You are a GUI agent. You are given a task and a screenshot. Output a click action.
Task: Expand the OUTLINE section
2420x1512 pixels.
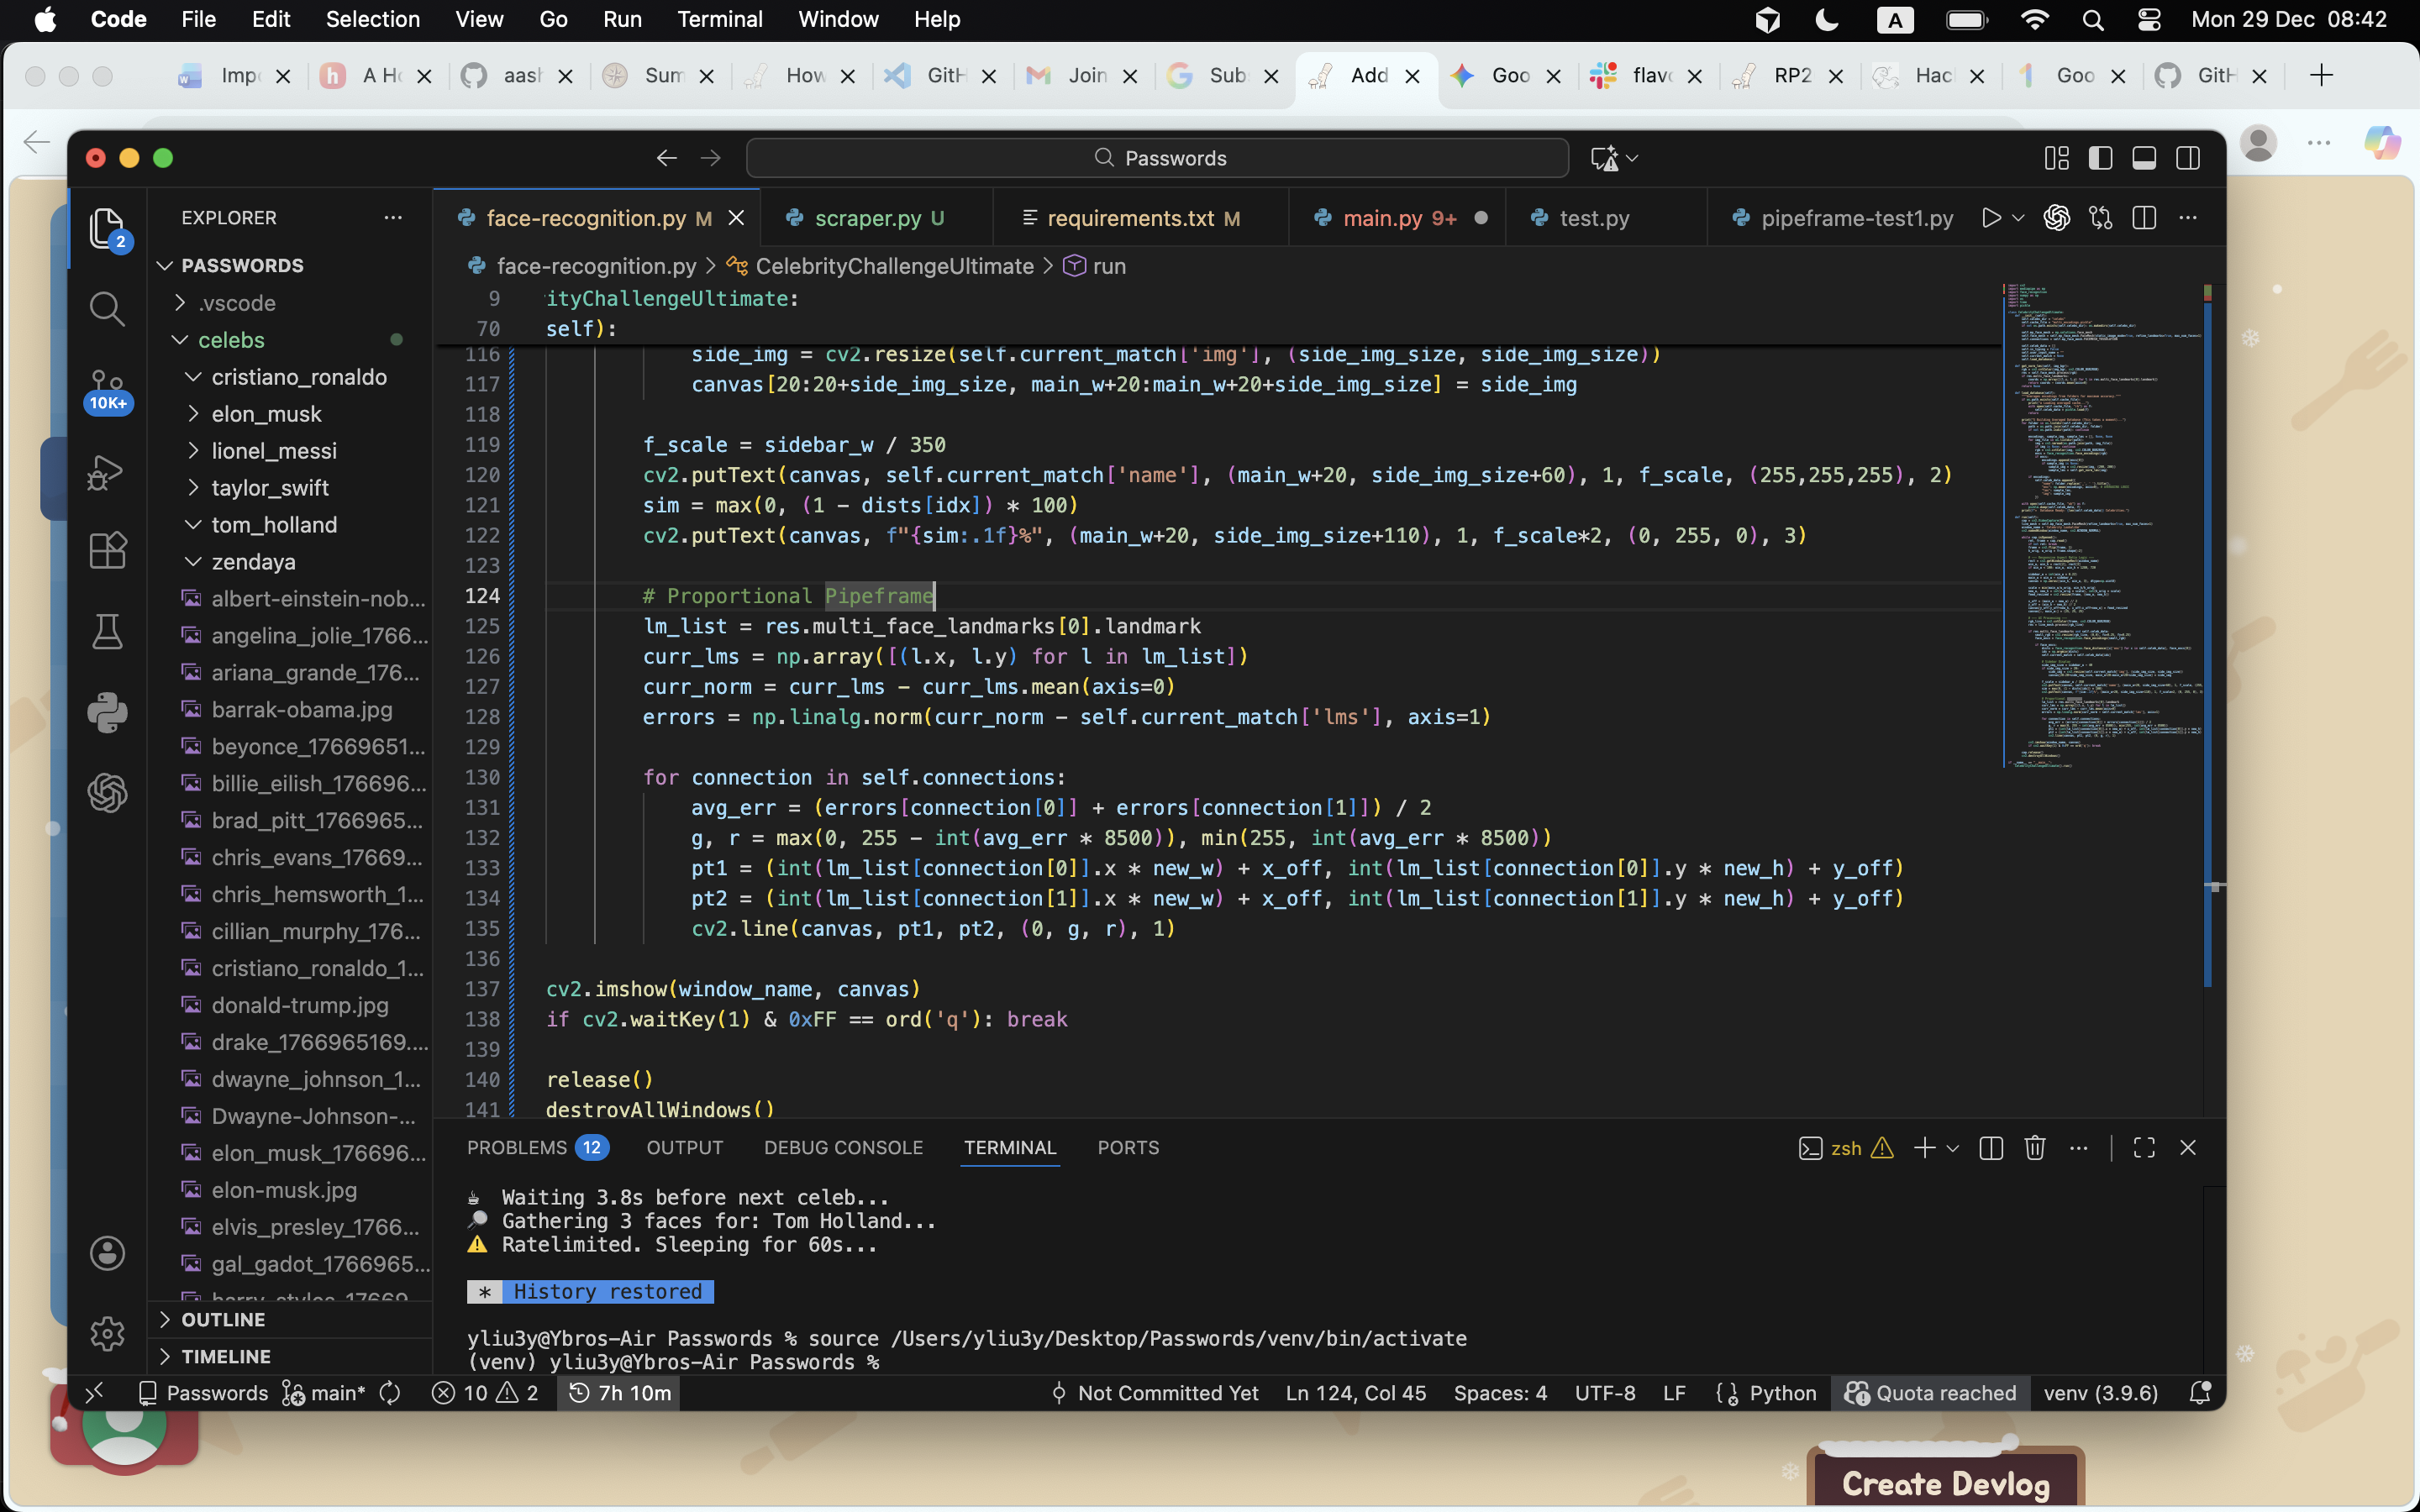[223, 1320]
